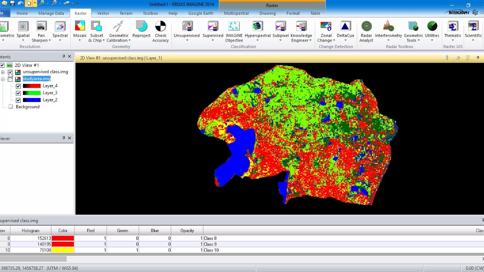Open the Reproject tool

point(141,29)
